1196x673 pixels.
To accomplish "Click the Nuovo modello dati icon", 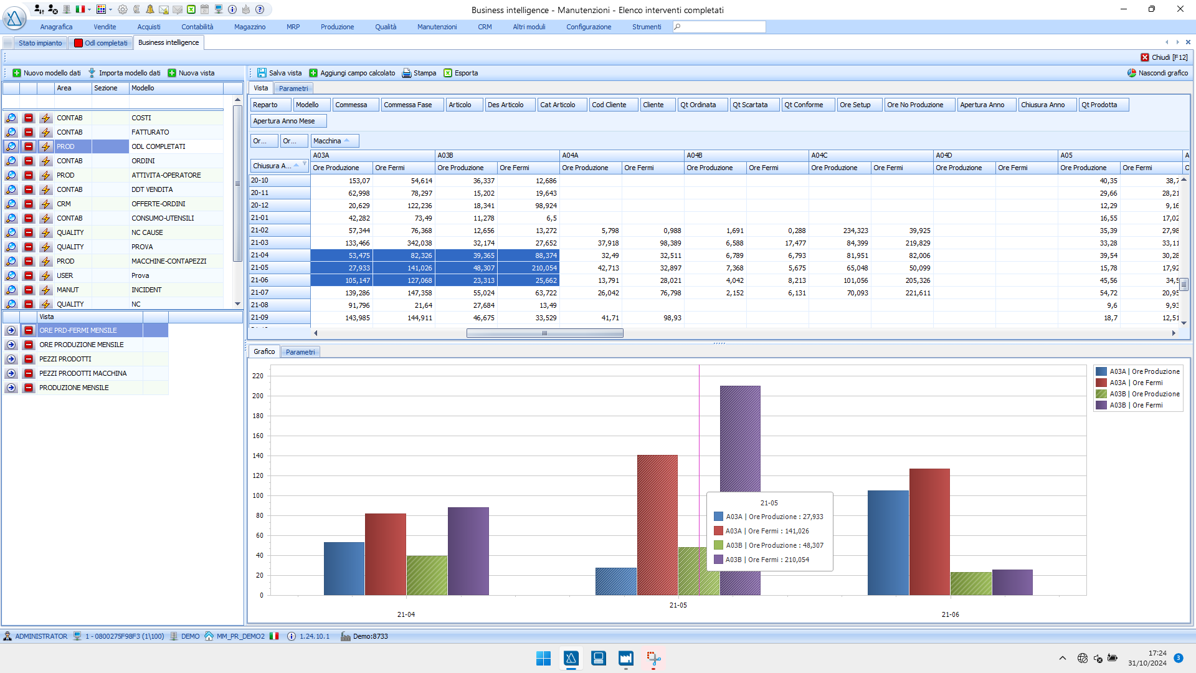I will click(17, 73).
